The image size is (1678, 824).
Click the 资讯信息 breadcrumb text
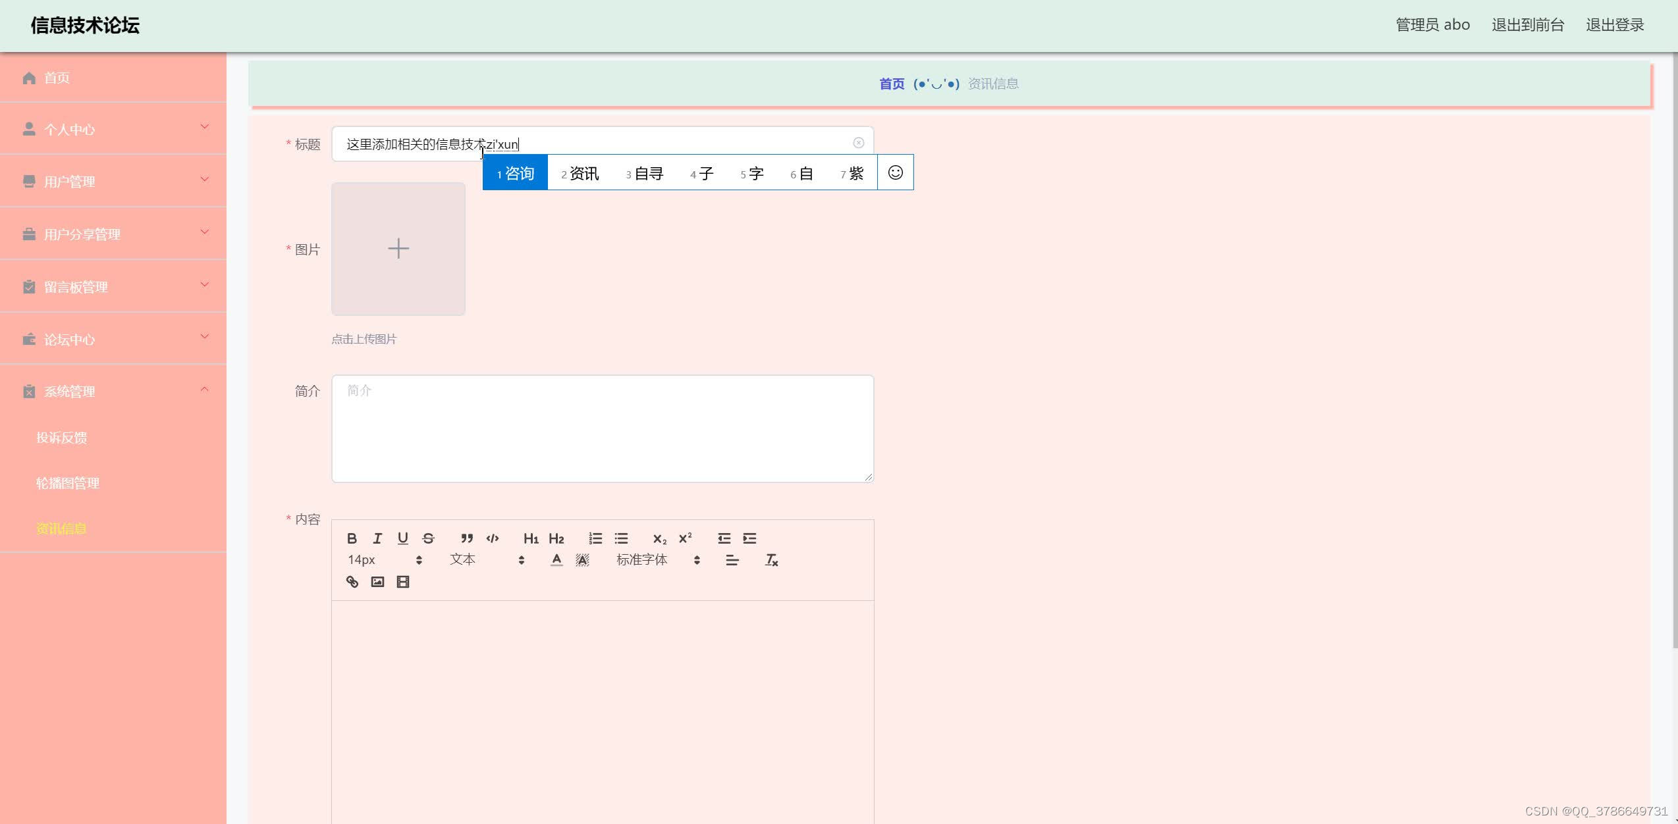tap(993, 84)
